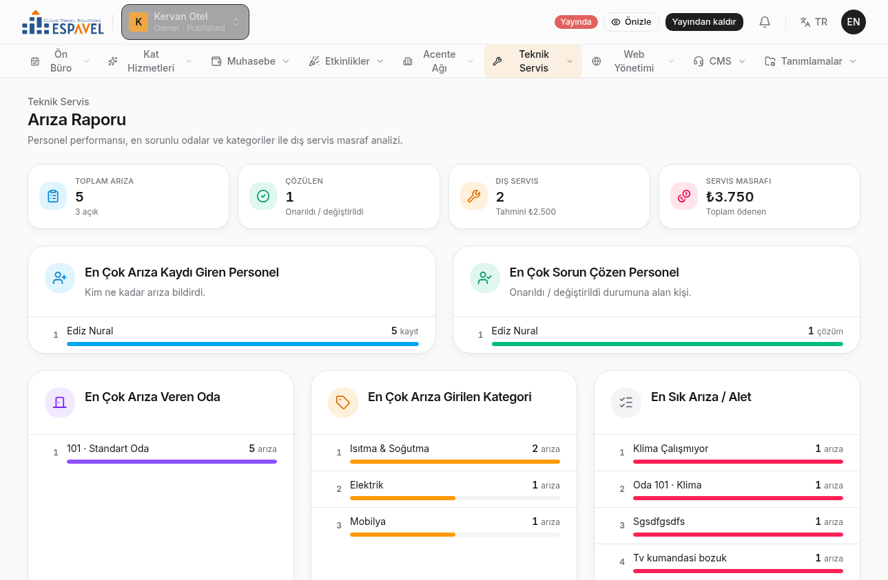Viewport: 888px width, 580px height.
Task: Click the Espavel logo
Action: pyautogui.click(x=63, y=22)
